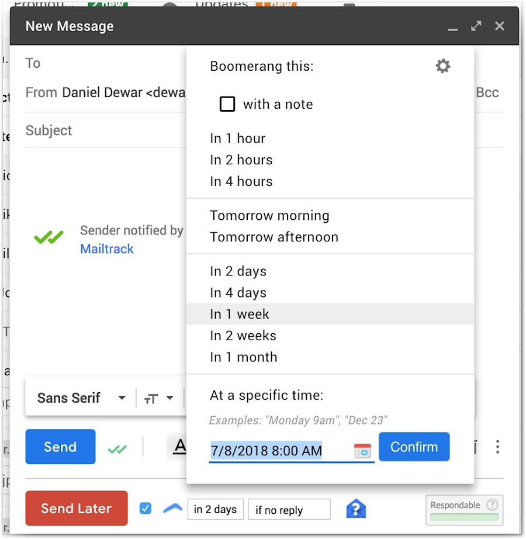Uncheck the Send Later reminder checkbox
The width and height of the screenshot is (526, 539).
click(x=145, y=507)
